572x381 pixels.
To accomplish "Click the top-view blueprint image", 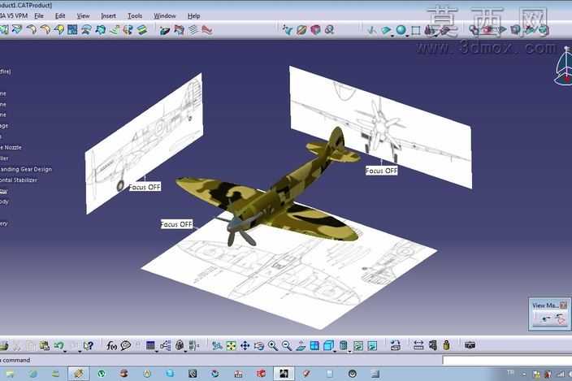I will (289, 268).
